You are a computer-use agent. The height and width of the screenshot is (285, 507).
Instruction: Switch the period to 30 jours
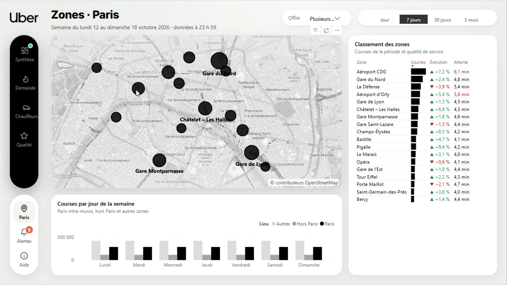[x=442, y=20]
